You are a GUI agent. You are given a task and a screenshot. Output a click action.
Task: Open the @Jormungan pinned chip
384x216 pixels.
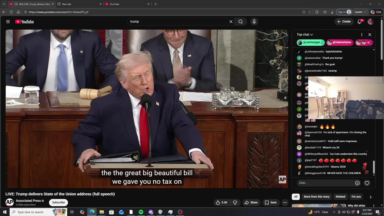tap(311, 43)
